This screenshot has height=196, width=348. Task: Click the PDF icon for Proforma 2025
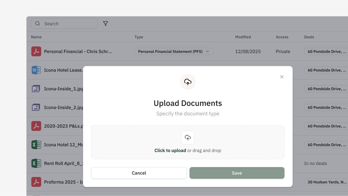(36, 182)
